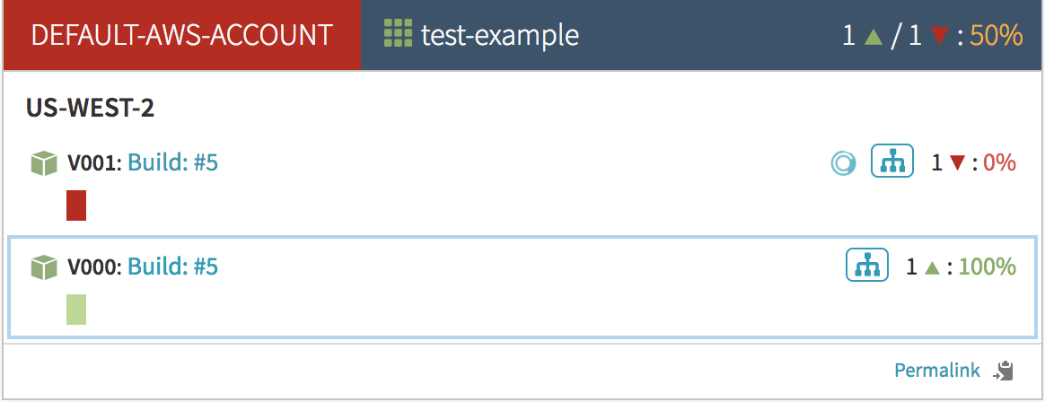
Task: Select the red down instance in V001
Action: [76, 205]
